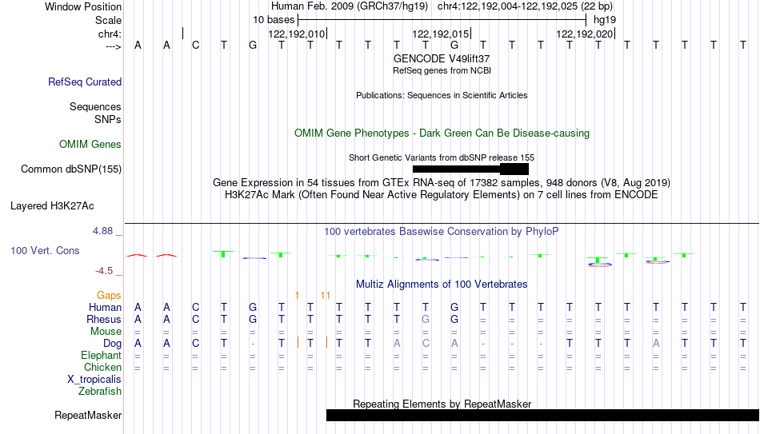This screenshot has width=760, height=434.
Task: Click the Window Position label
Action: 83,6
